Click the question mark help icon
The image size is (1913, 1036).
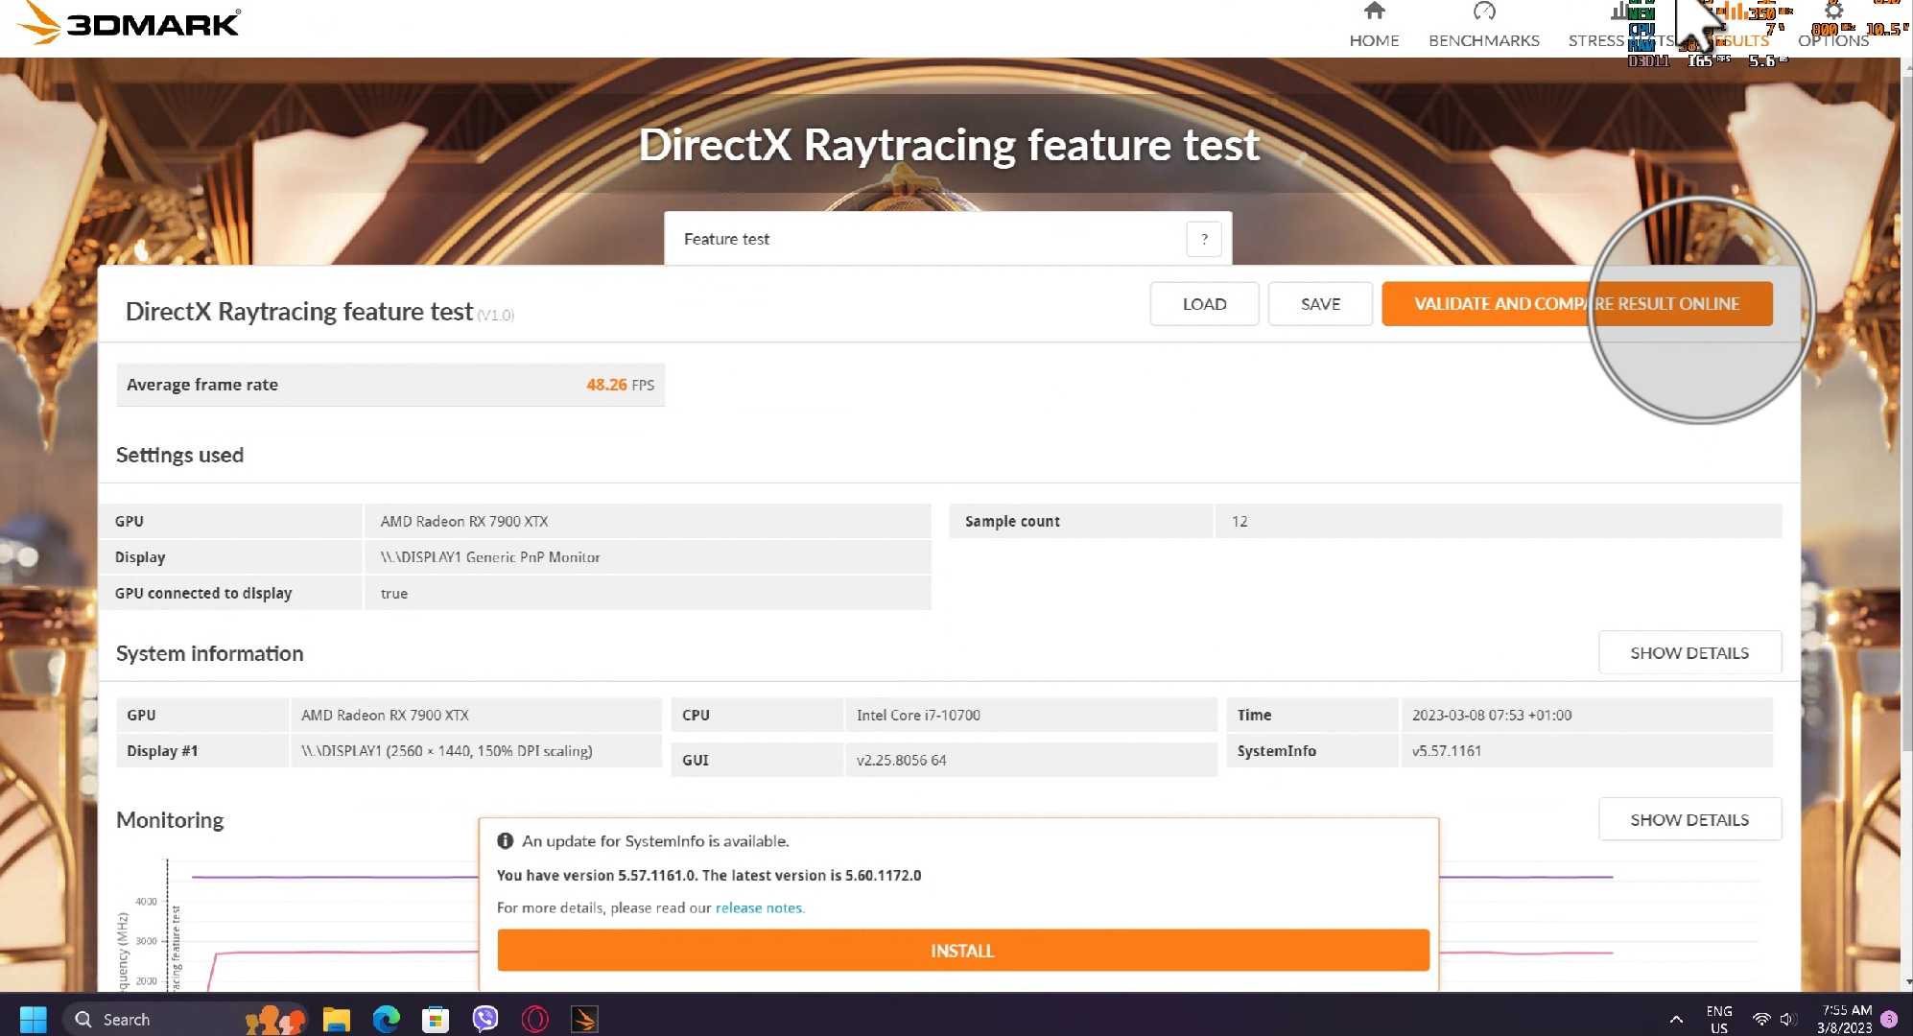(1204, 239)
